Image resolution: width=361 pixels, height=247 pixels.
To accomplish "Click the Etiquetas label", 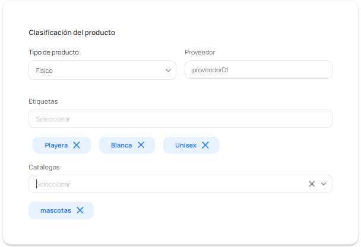I will pos(43,101).
